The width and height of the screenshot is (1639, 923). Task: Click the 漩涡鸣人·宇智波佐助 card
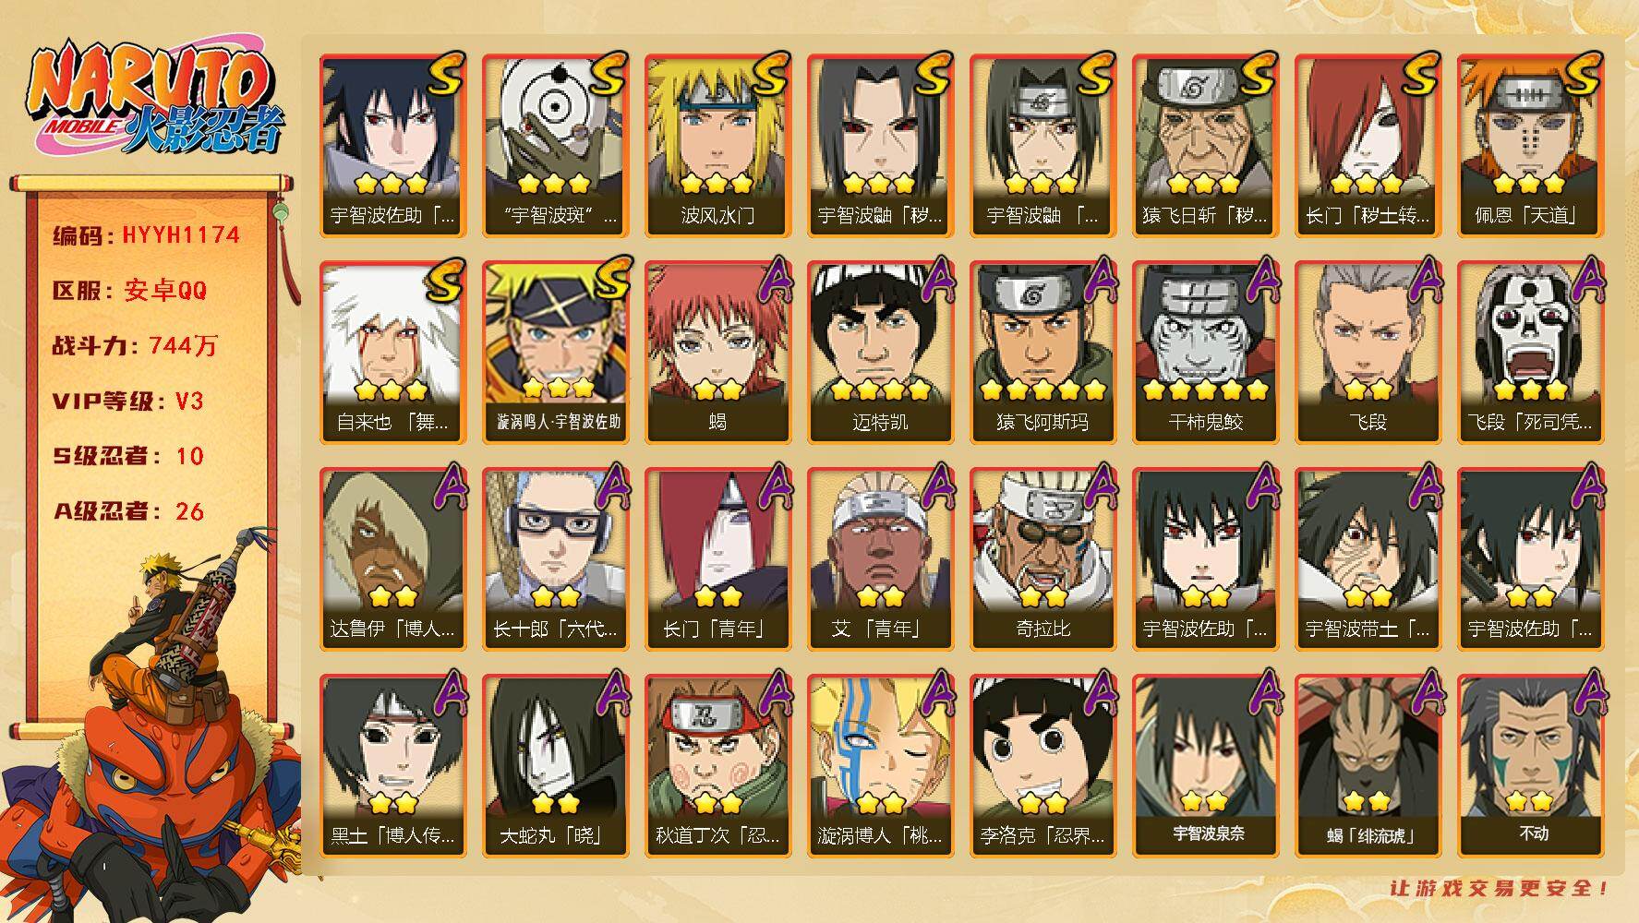555,353
